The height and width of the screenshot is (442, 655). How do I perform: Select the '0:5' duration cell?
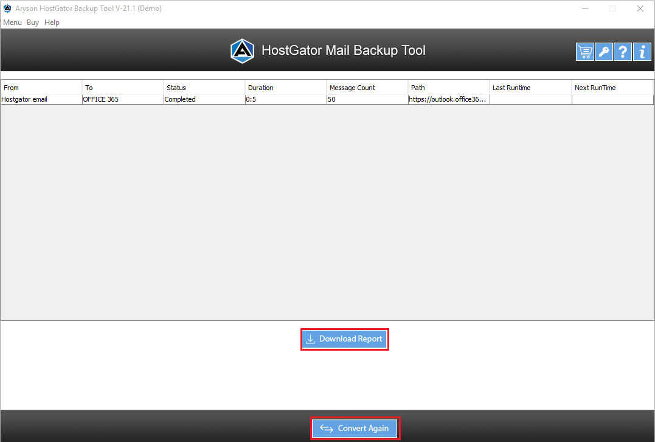286,99
